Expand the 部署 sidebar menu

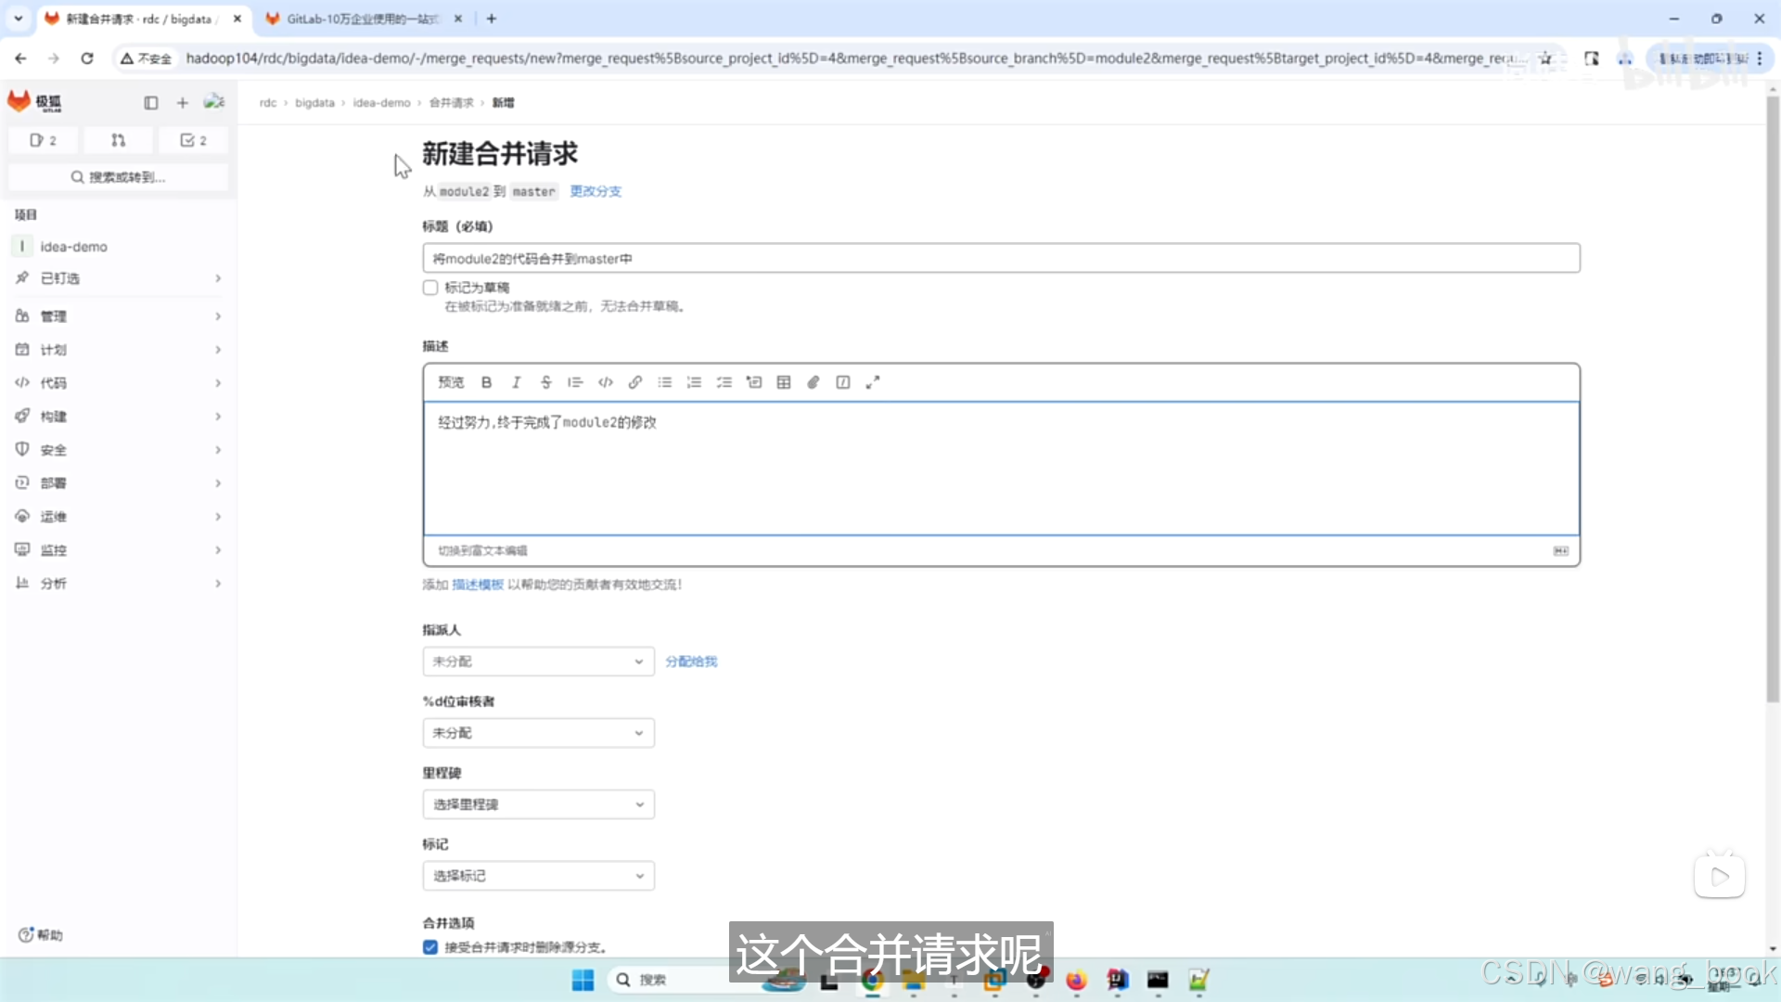click(119, 483)
